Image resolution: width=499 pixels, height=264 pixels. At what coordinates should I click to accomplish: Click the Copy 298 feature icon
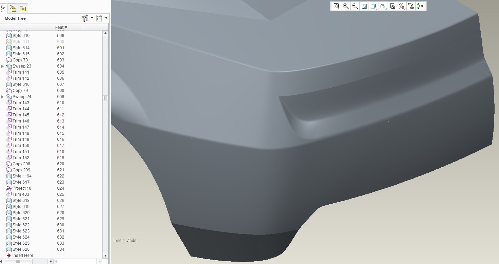tap(9, 164)
